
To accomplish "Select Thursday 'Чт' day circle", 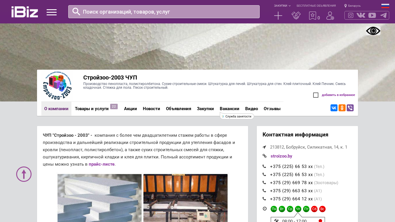I will (298, 209).
